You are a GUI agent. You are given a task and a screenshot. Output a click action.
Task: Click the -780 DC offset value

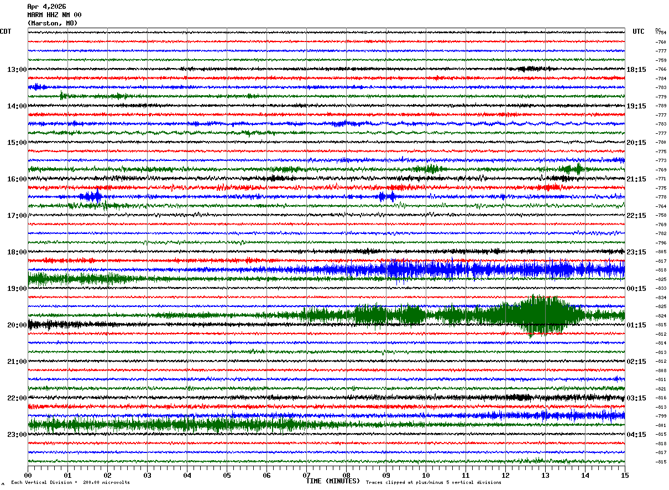click(661, 142)
